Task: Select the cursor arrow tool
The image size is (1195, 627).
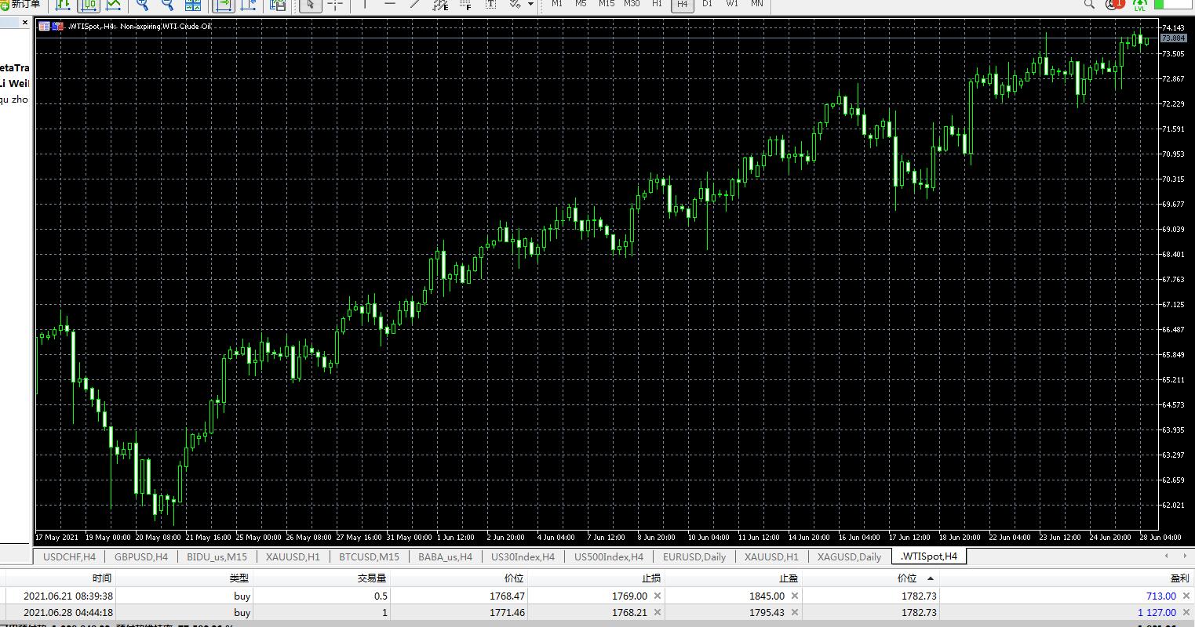Action: (x=311, y=5)
